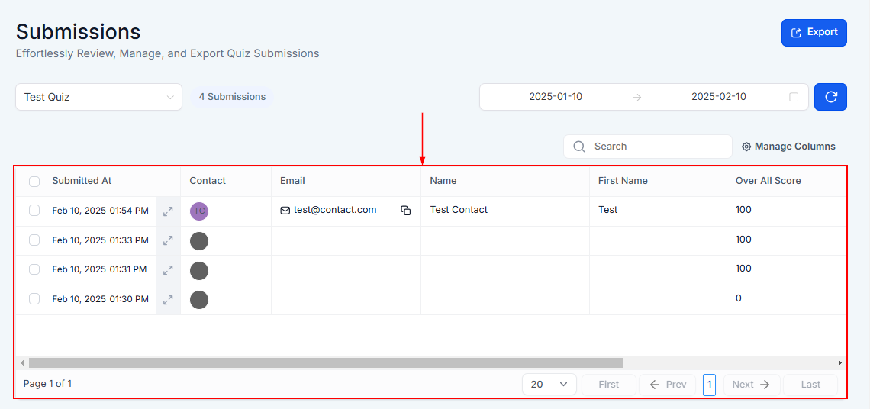
Task: Tick the select-all checkbox in table header
Action: tap(34, 181)
